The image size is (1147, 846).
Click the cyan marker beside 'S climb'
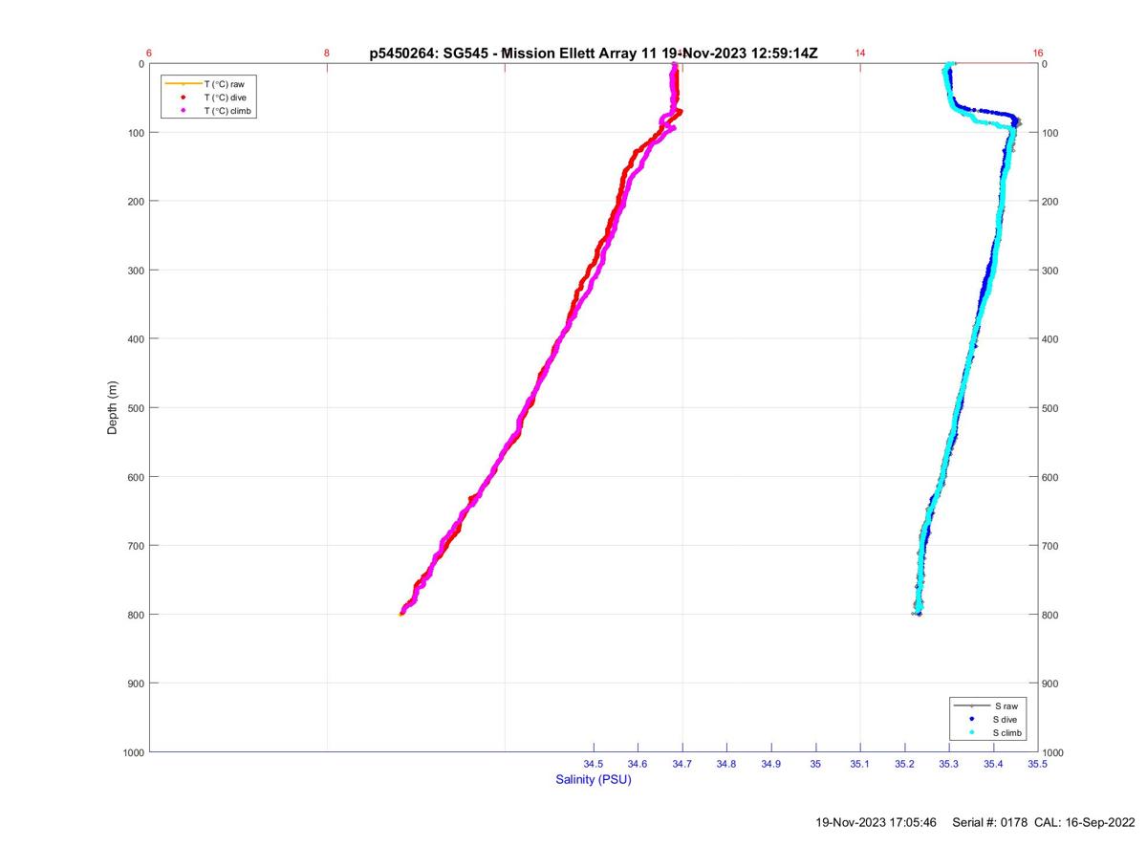[971, 732]
